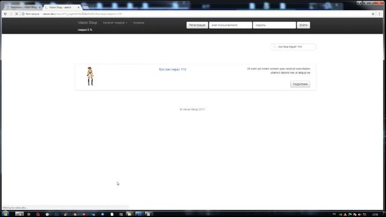Screen dimensions: 386x217
Task: Click the taskbar clock
Action: 375,215
